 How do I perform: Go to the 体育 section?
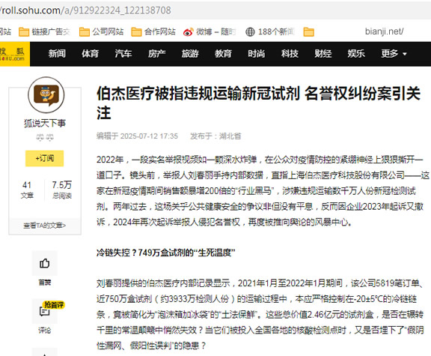point(90,54)
